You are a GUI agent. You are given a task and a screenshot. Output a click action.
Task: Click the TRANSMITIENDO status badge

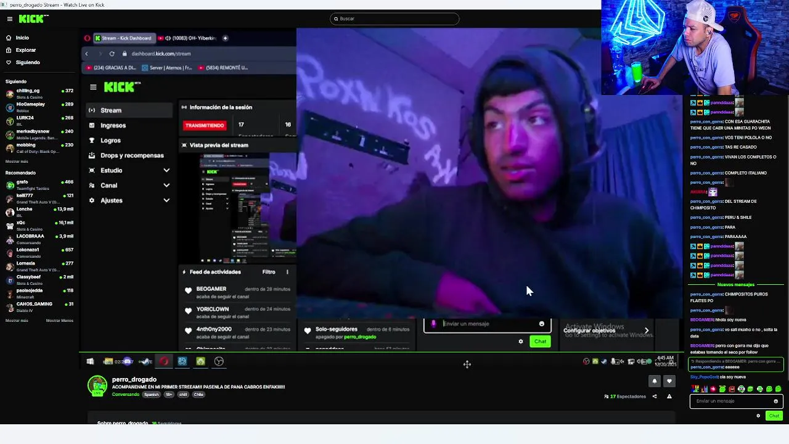[x=205, y=125]
